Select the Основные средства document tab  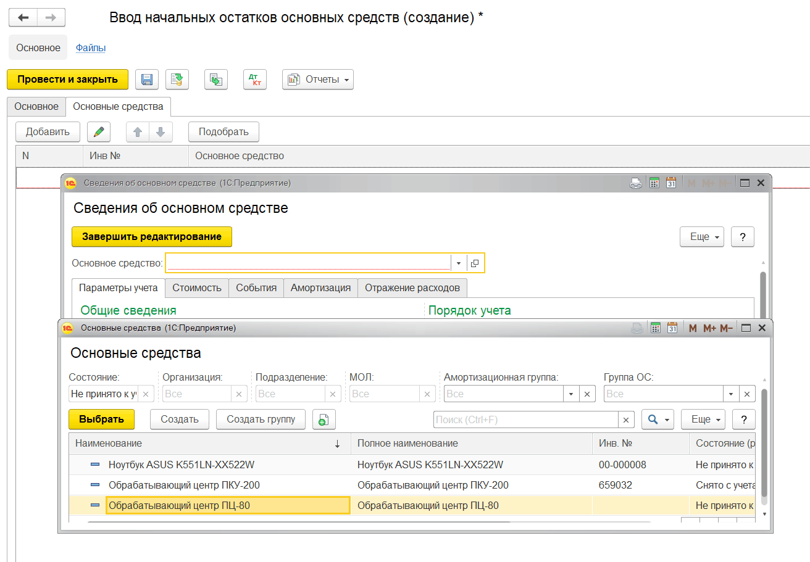pos(118,106)
